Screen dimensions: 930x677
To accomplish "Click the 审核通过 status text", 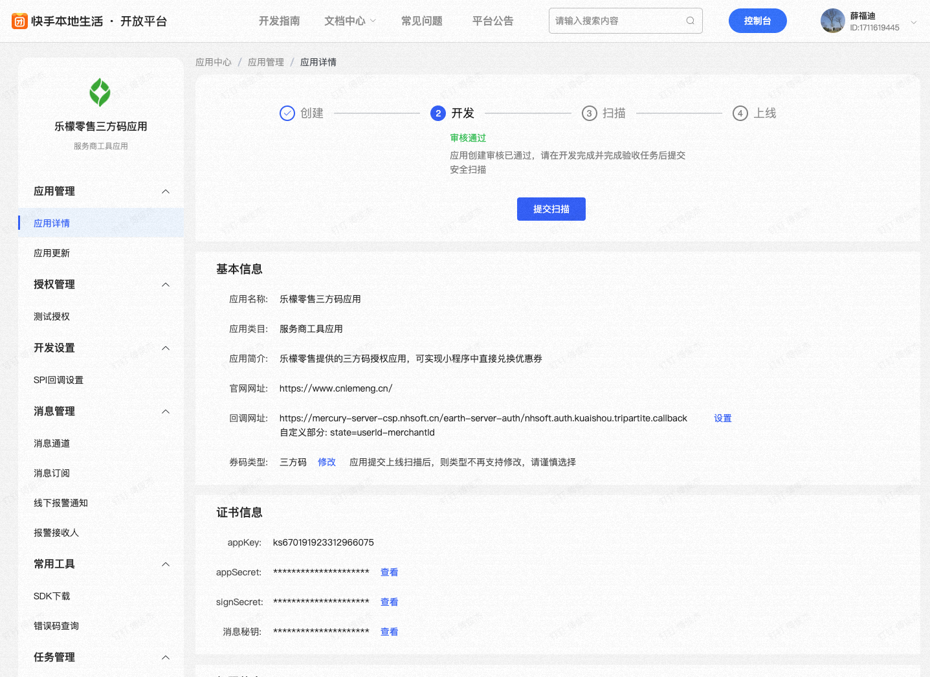I will click(x=468, y=138).
